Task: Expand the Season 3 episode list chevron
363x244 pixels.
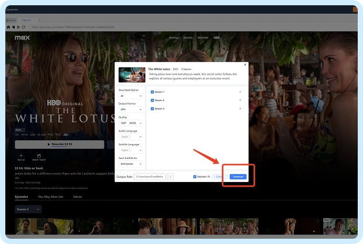Action: (x=240, y=109)
